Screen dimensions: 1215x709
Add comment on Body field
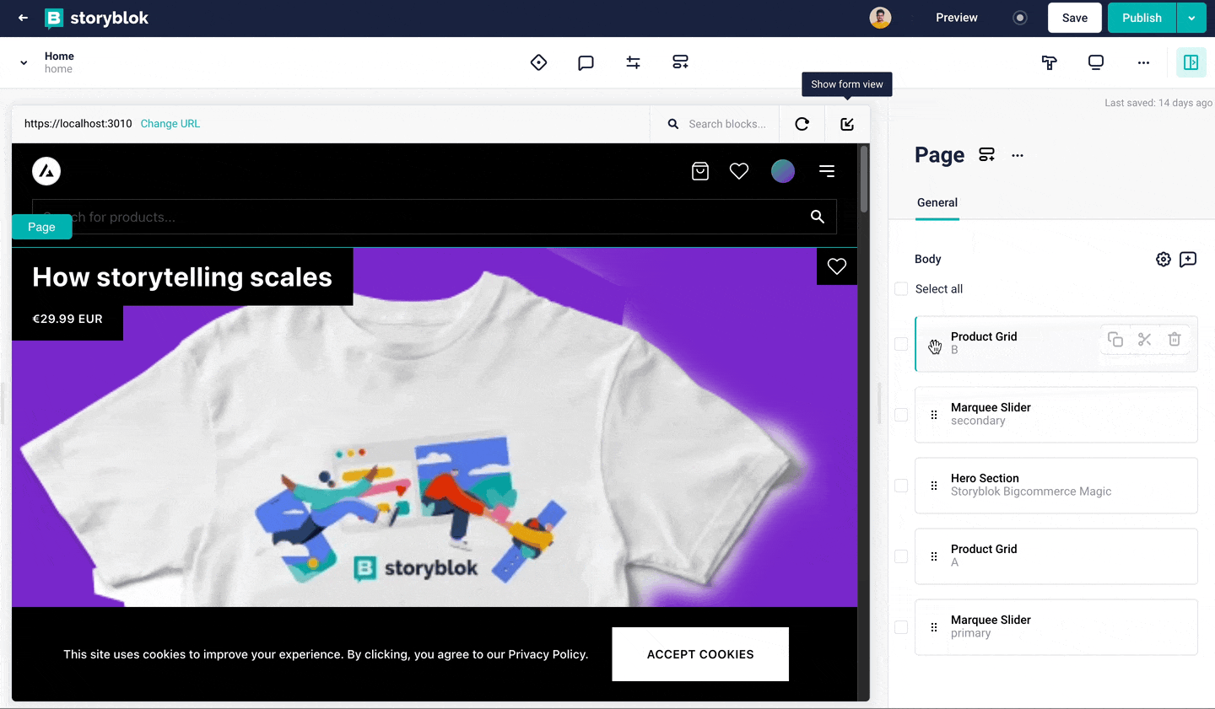pyautogui.click(x=1188, y=259)
